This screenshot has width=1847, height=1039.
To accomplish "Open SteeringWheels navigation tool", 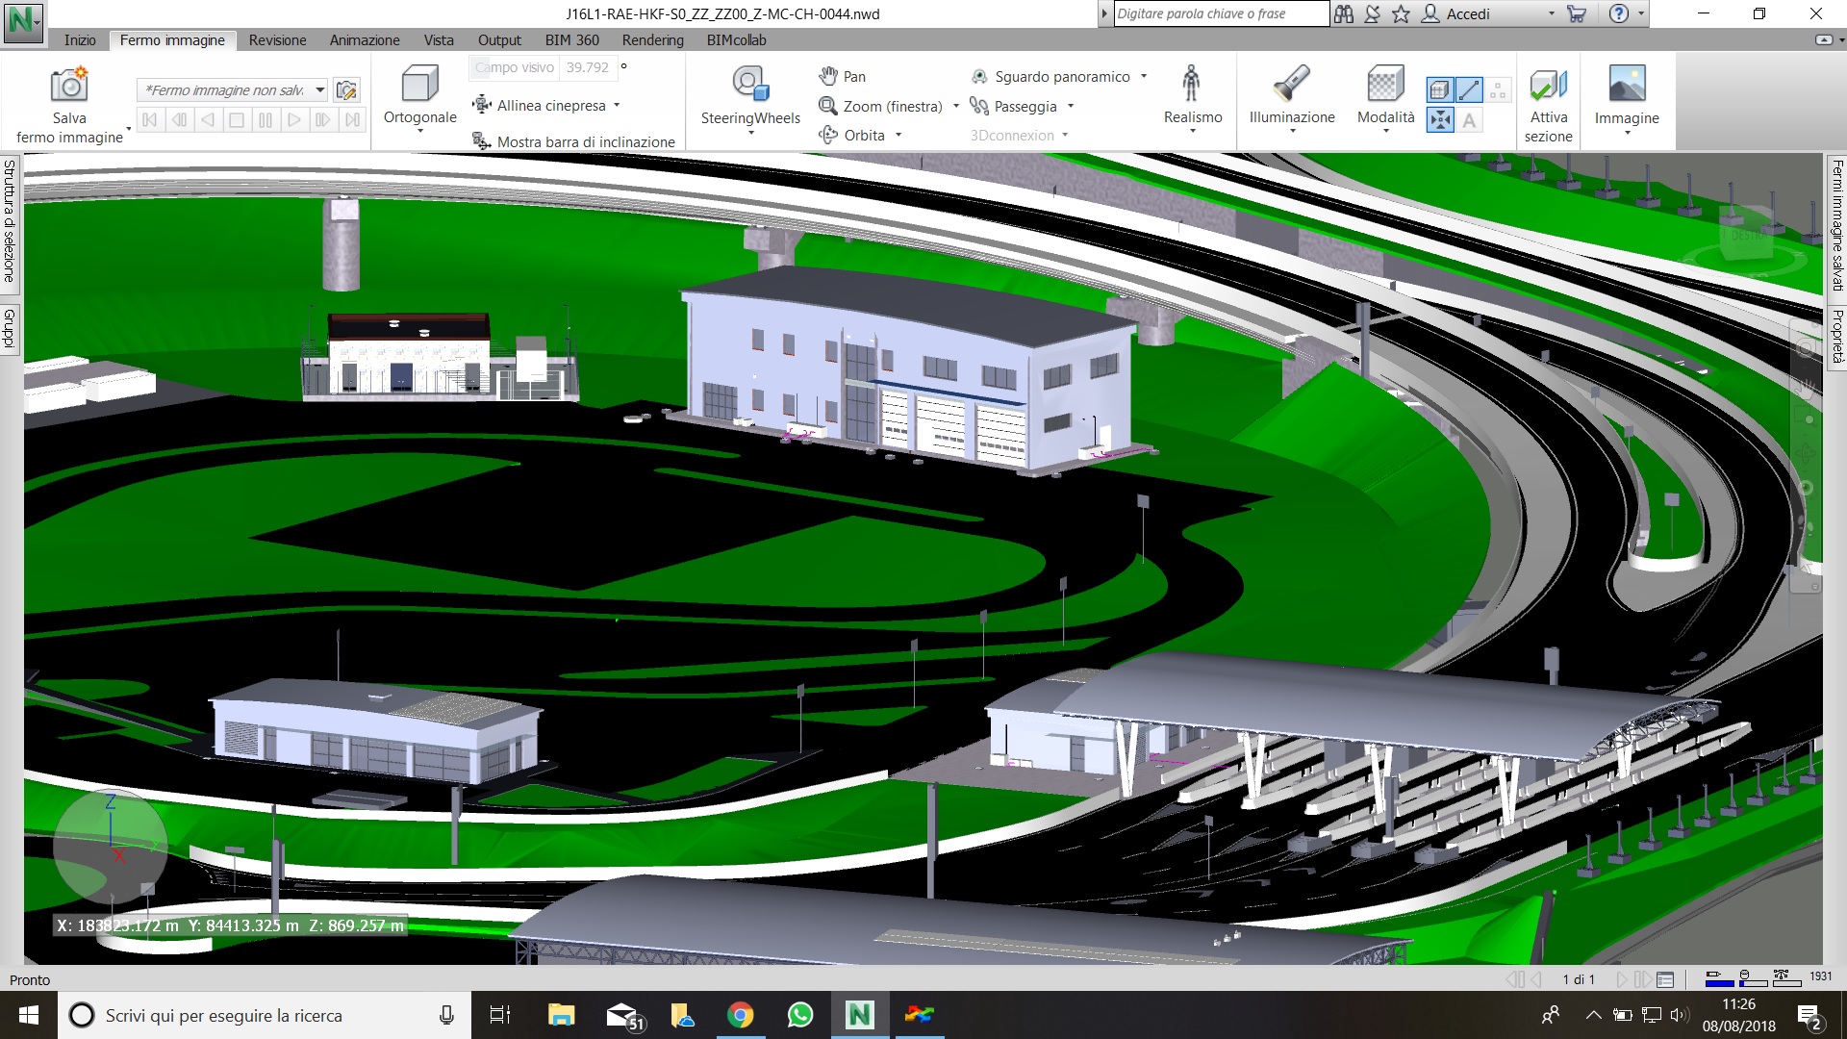I will click(749, 85).
